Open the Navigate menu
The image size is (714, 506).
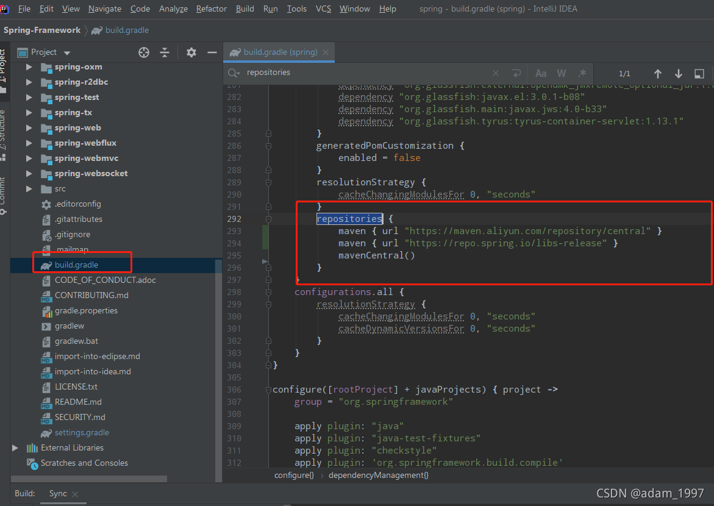(105, 9)
